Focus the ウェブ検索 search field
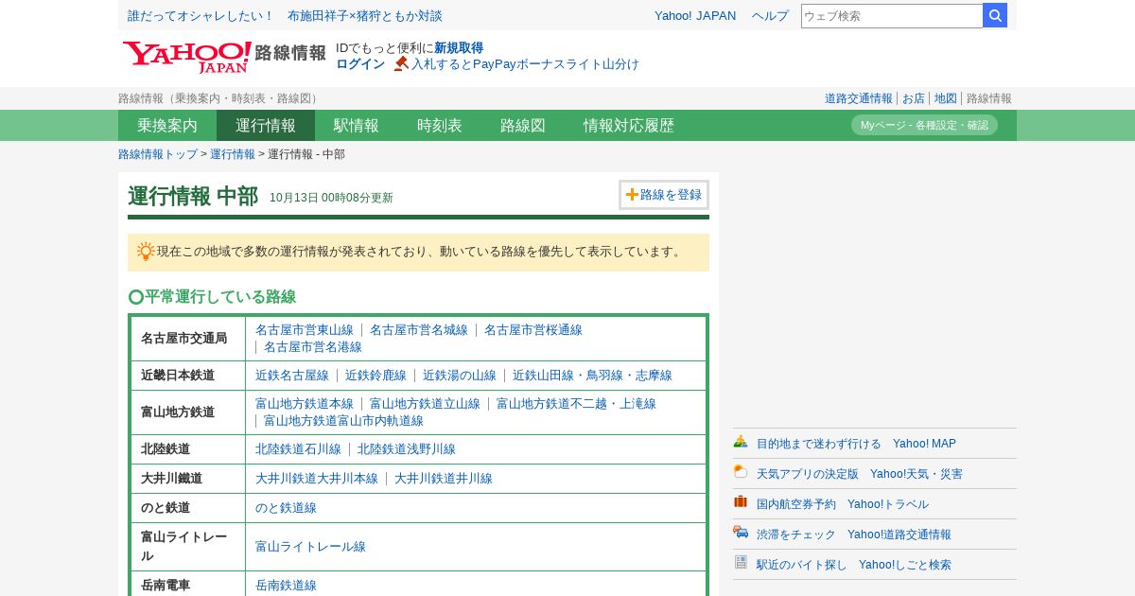The width and height of the screenshot is (1135, 596). [892, 15]
